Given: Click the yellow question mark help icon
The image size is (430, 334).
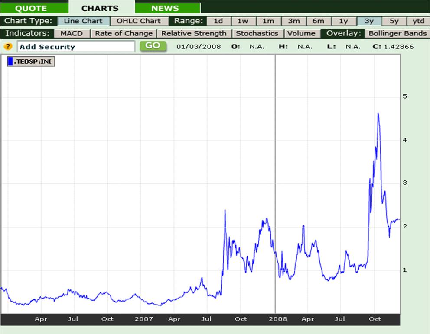Looking at the screenshot, I should click(x=7, y=47).
